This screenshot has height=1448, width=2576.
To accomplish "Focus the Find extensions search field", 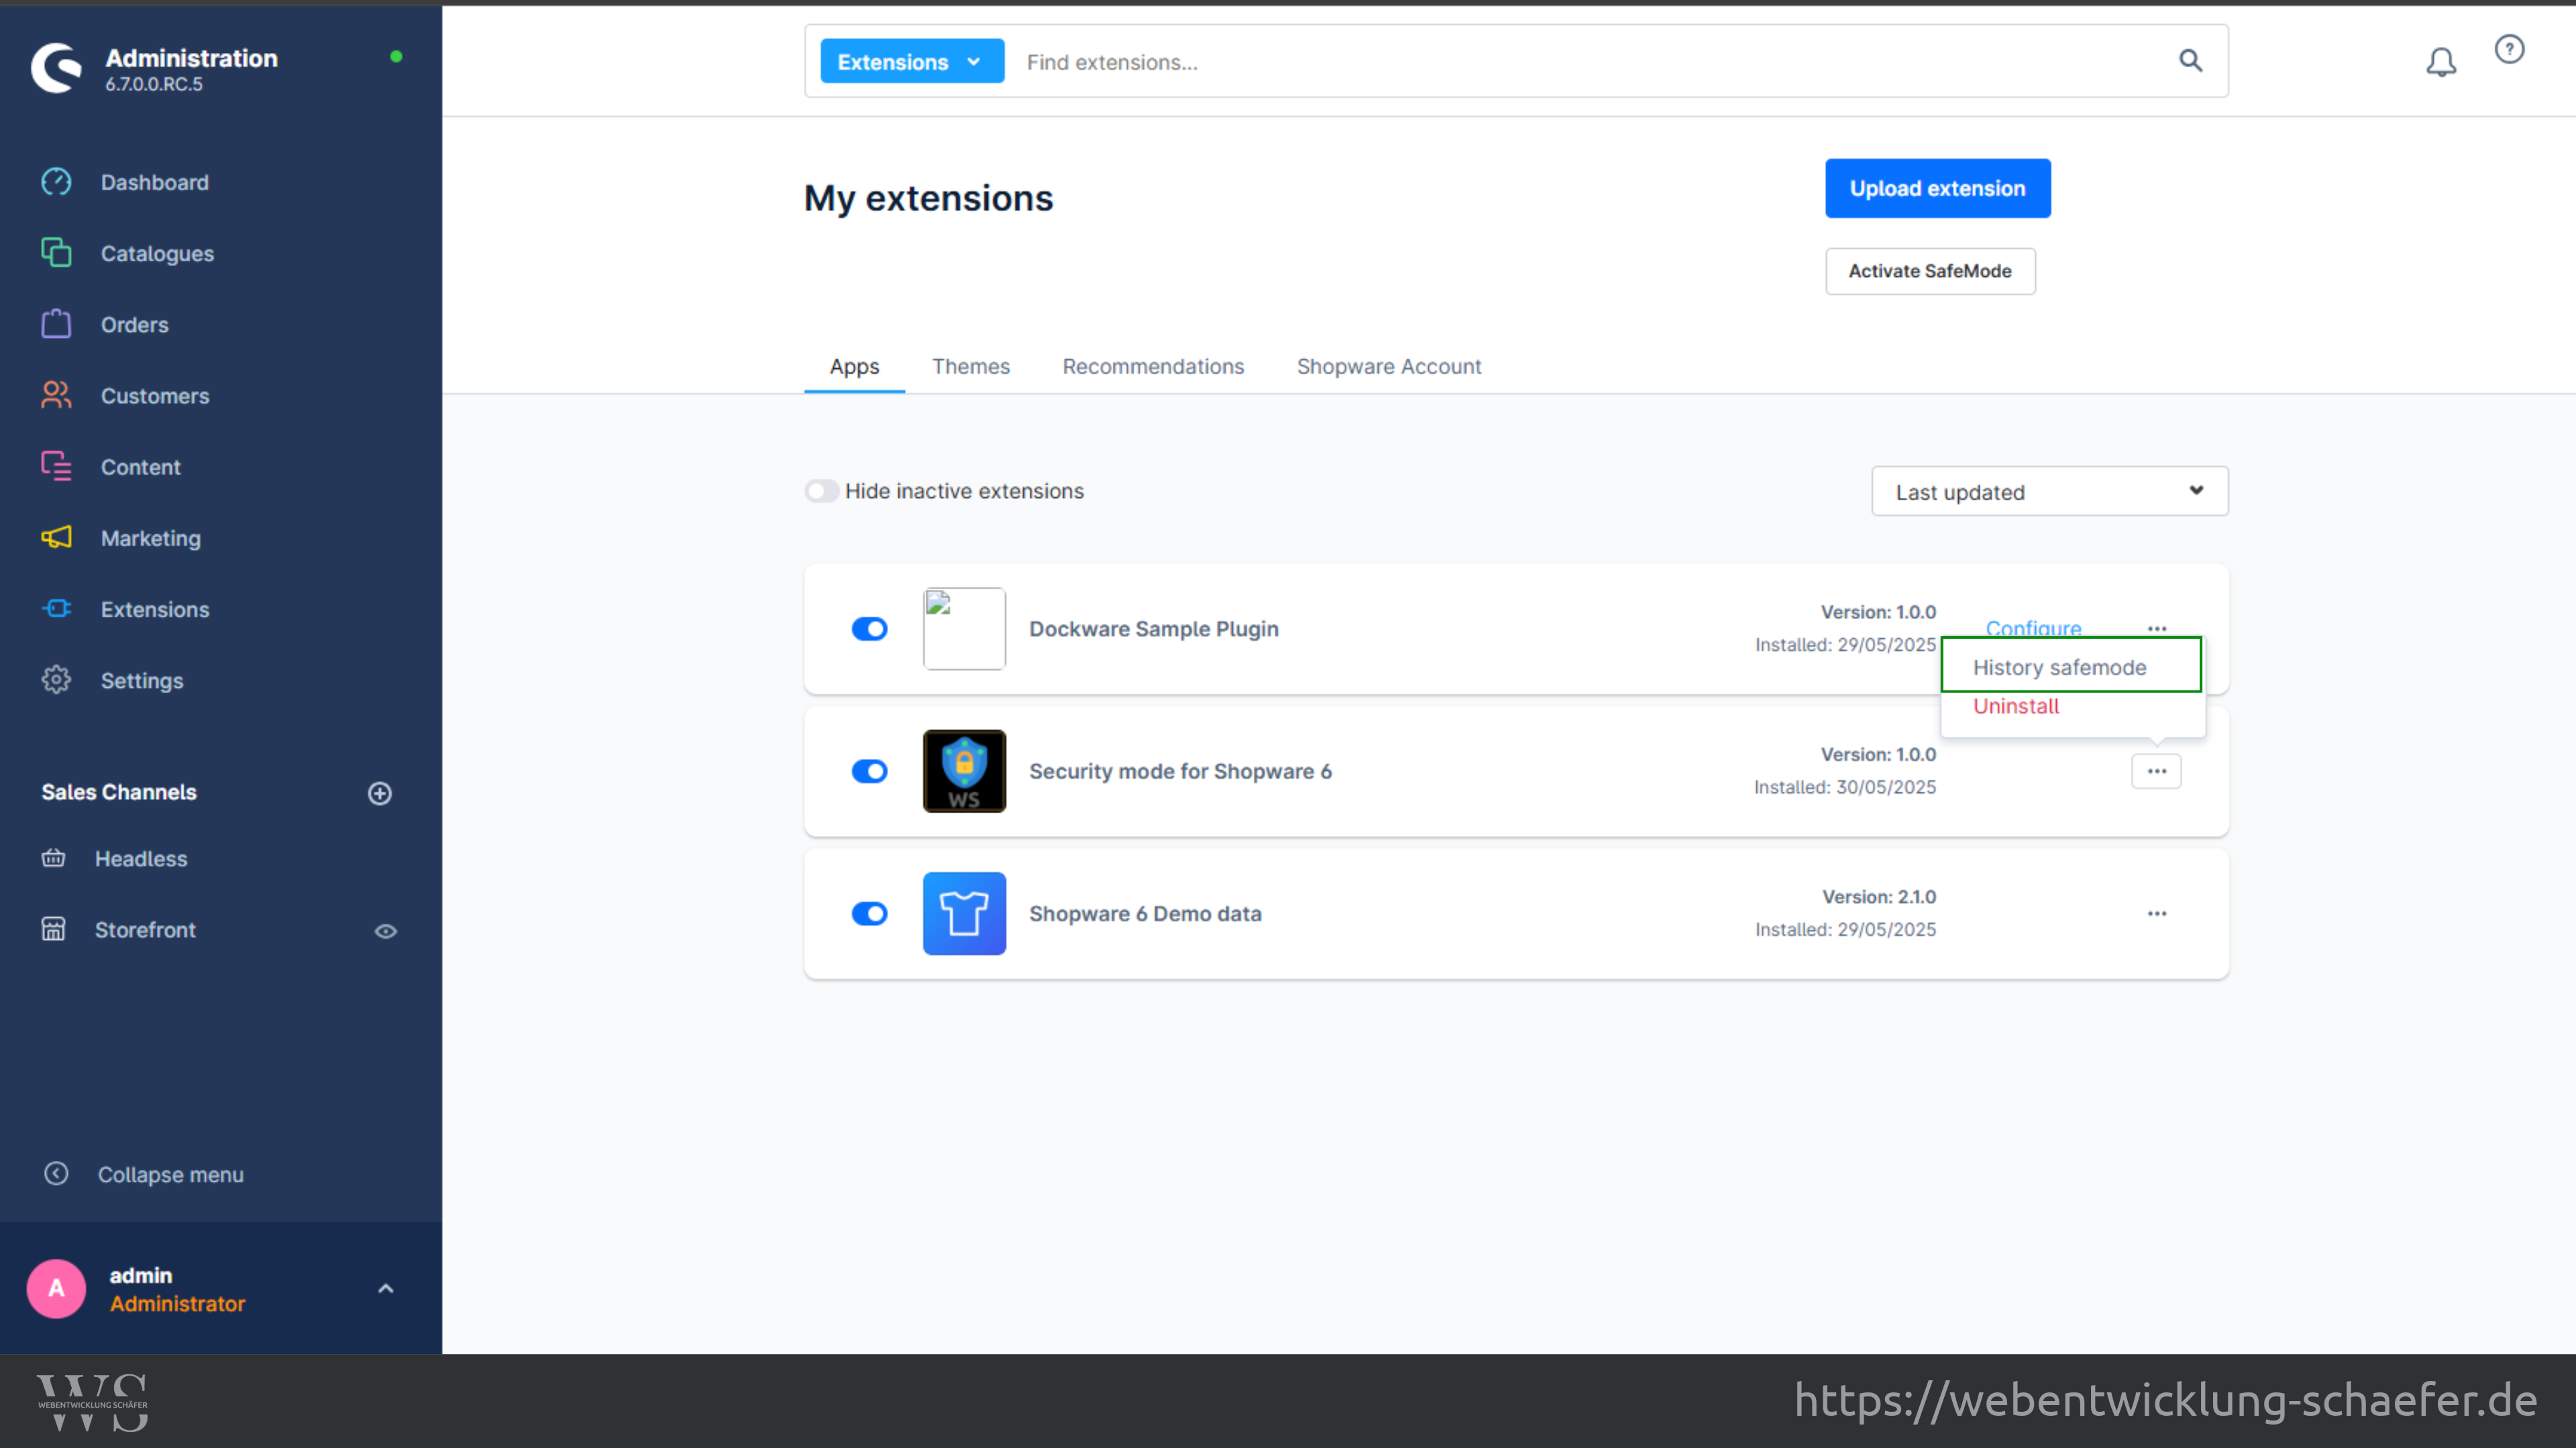I will point(1590,61).
